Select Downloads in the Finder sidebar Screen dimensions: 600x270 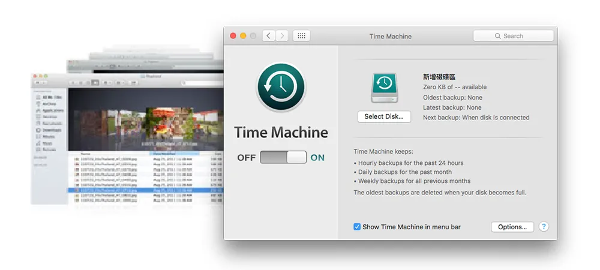coord(53,129)
